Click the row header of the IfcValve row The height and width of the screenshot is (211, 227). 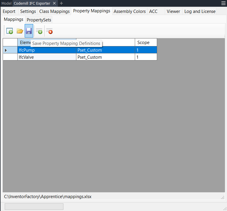point(10,57)
